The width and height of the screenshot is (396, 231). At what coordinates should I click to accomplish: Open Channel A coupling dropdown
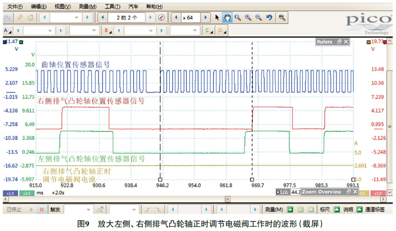pos(94,31)
